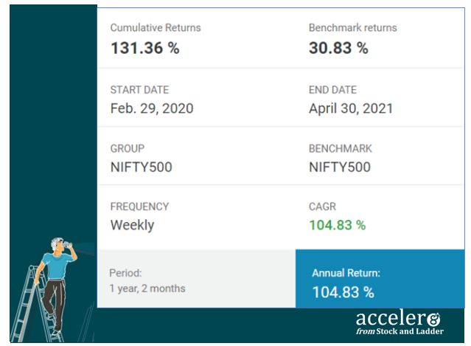
Task: Click the Period 1 year, 2 months box
Action: point(197,278)
